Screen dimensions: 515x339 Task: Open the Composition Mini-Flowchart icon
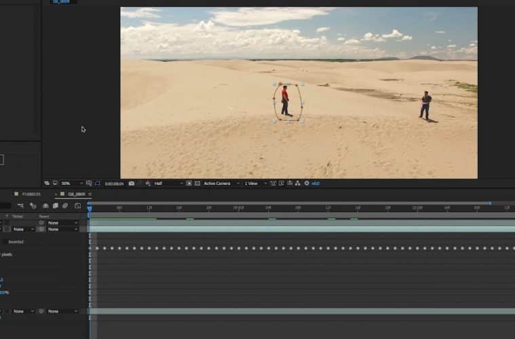(22, 205)
